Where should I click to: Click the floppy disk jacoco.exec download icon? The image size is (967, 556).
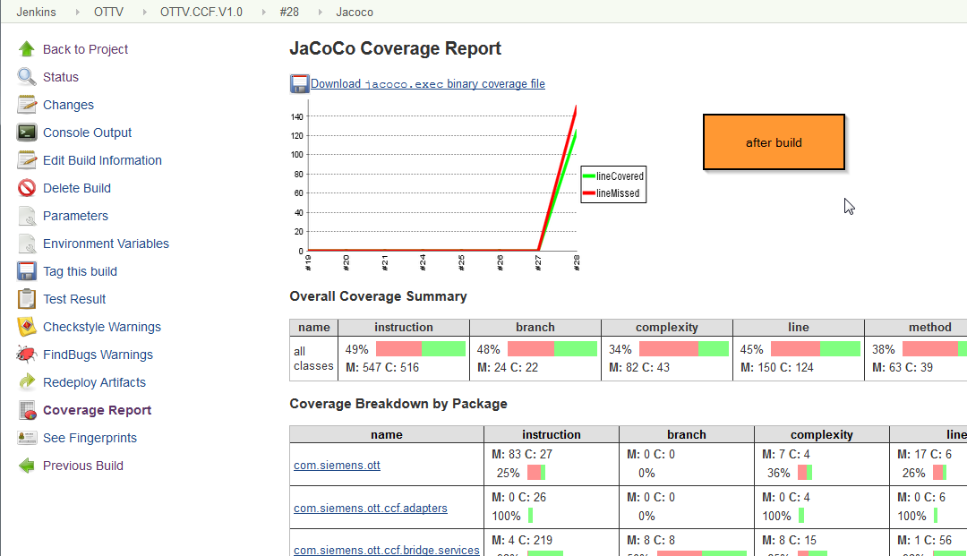(x=299, y=84)
